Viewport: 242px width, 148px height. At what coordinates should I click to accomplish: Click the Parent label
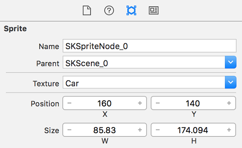point(48,63)
